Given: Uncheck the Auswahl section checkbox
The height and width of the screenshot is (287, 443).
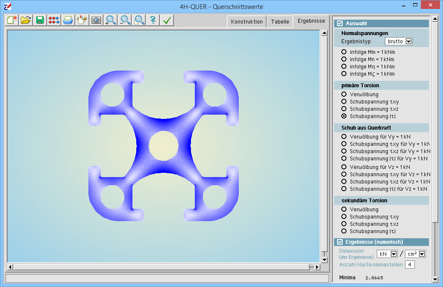Looking at the screenshot, I should (340, 24).
